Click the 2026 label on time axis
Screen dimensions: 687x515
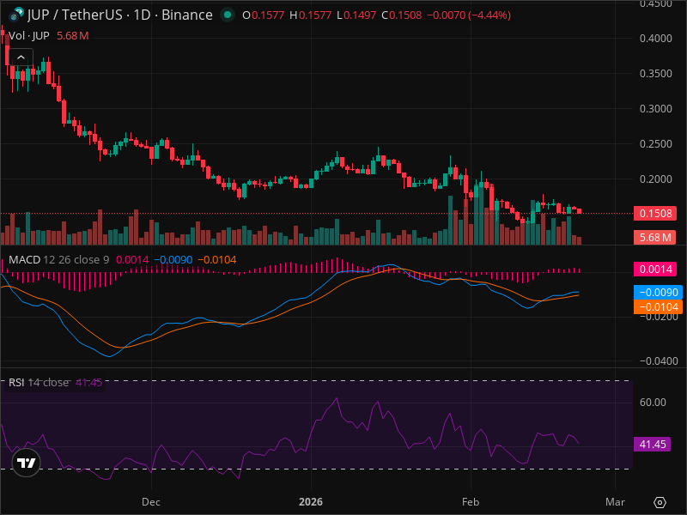pos(311,502)
